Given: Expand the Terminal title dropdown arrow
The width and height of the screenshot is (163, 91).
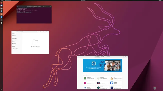Looking at the screenshot, I should 41,6.
